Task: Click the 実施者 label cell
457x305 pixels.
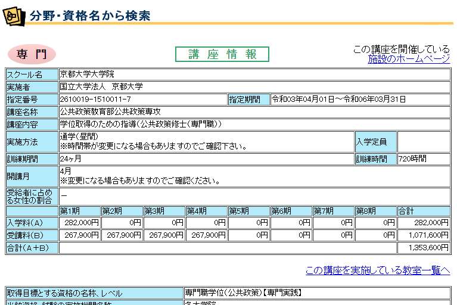Action: 32,87
